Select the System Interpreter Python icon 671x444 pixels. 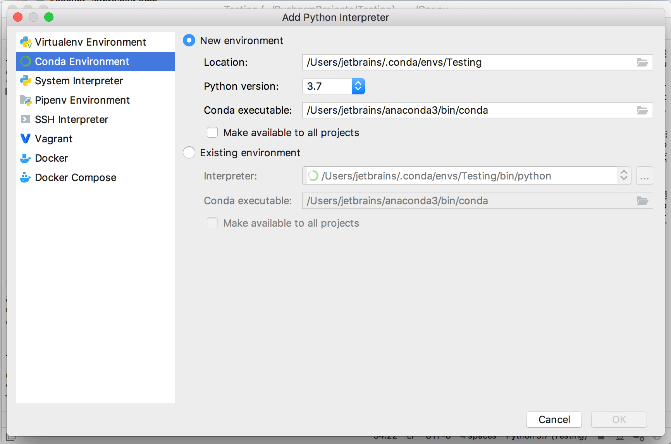[25, 81]
